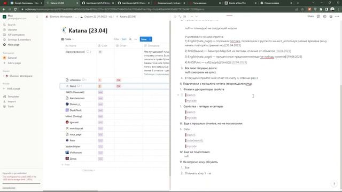This screenshot has height=192, width=342.
Task: Open a new browser tab with plus
Action: pyautogui.click(x=298, y=3)
